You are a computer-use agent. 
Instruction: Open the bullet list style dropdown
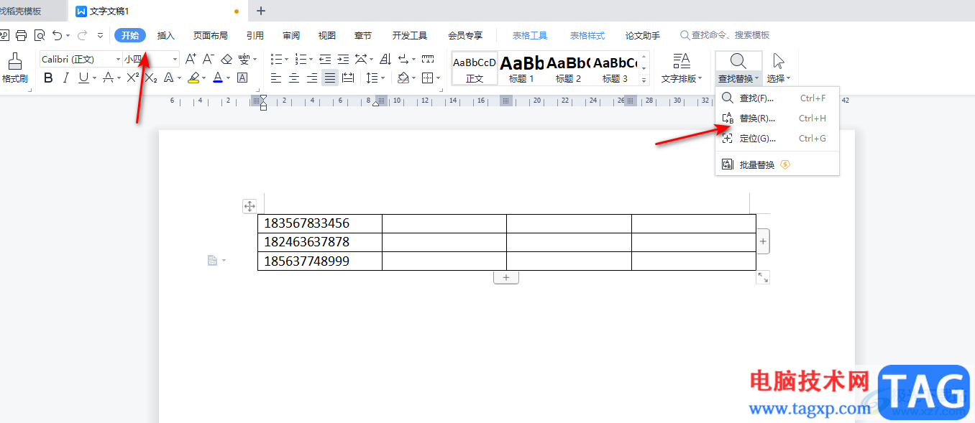pos(287,60)
